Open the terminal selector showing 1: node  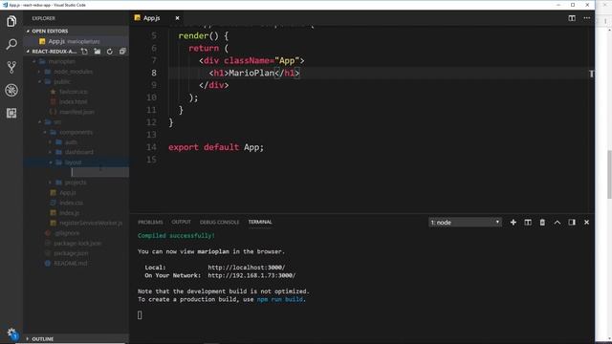click(x=465, y=223)
